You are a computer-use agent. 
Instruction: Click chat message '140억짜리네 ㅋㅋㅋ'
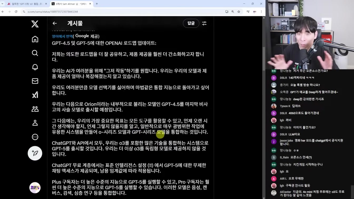(x=301, y=78)
